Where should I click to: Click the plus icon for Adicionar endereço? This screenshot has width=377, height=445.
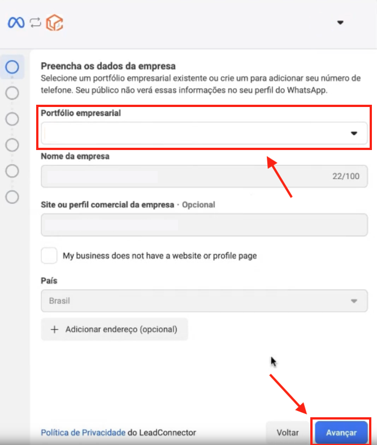coord(54,330)
